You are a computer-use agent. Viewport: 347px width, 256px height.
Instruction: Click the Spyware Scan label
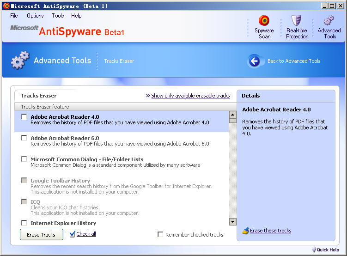pyautogui.click(x=264, y=33)
